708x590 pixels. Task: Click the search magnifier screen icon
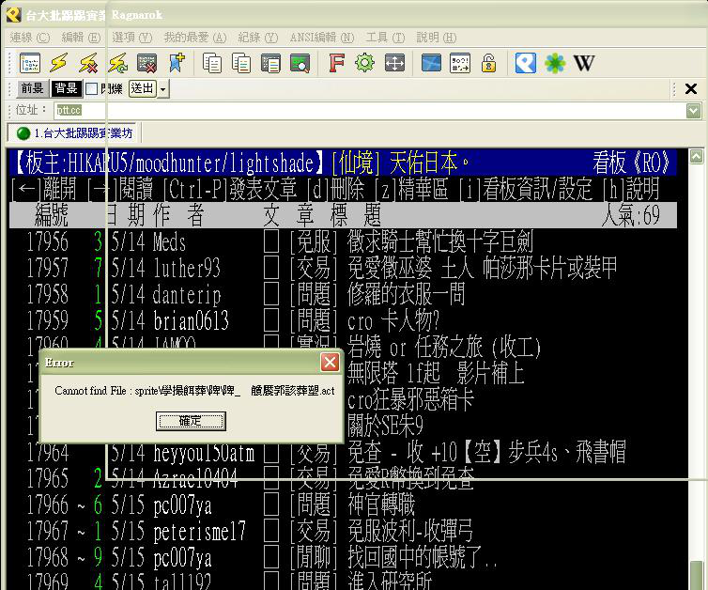pyautogui.click(x=300, y=63)
